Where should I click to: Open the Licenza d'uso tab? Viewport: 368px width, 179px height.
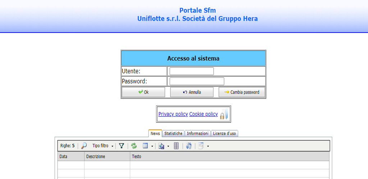[225, 133]
